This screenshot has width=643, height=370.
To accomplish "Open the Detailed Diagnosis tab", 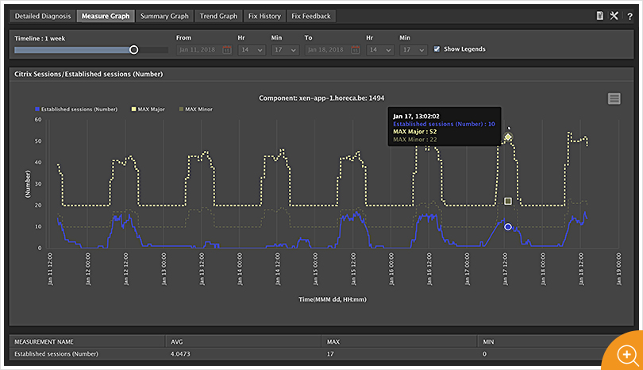I will (43, 16).
